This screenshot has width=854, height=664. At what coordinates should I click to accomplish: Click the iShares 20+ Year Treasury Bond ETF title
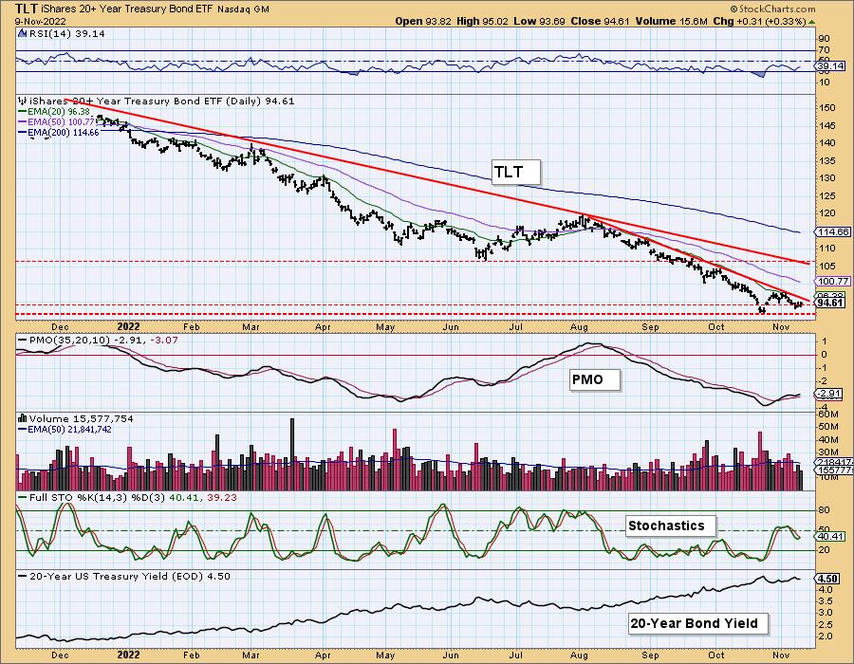tap(127, 9)
